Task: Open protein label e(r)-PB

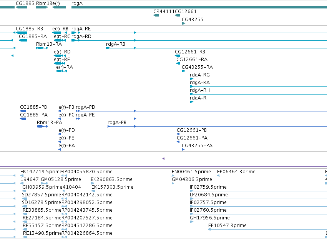Action: tap(66, 107)
